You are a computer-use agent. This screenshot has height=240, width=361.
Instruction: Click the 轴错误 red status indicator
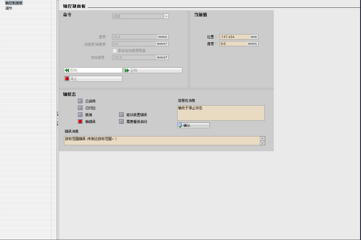coord(80,122)
